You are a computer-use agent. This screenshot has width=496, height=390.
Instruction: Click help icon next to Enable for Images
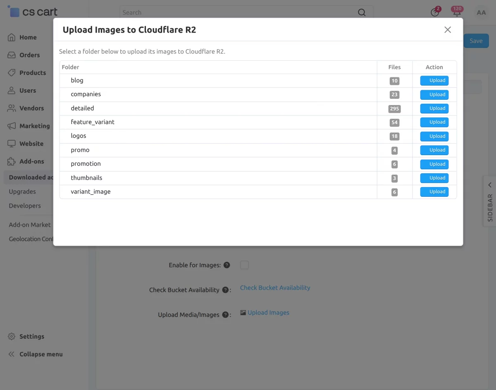(x=227, y=265)
